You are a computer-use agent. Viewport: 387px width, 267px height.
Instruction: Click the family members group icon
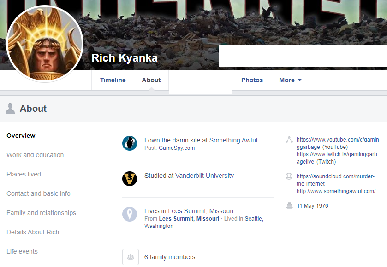click(x=131, y=257)
